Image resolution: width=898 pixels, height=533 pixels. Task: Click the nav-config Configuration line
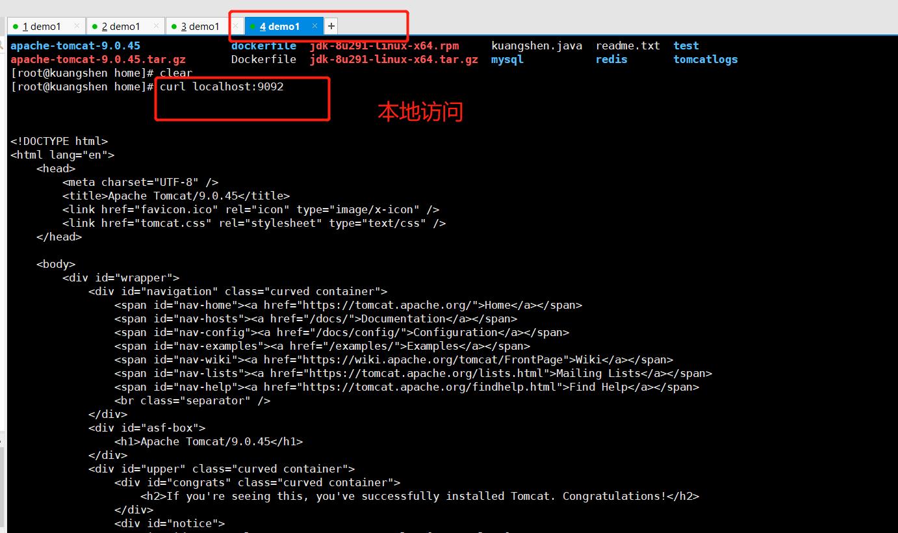click(342, 332)
